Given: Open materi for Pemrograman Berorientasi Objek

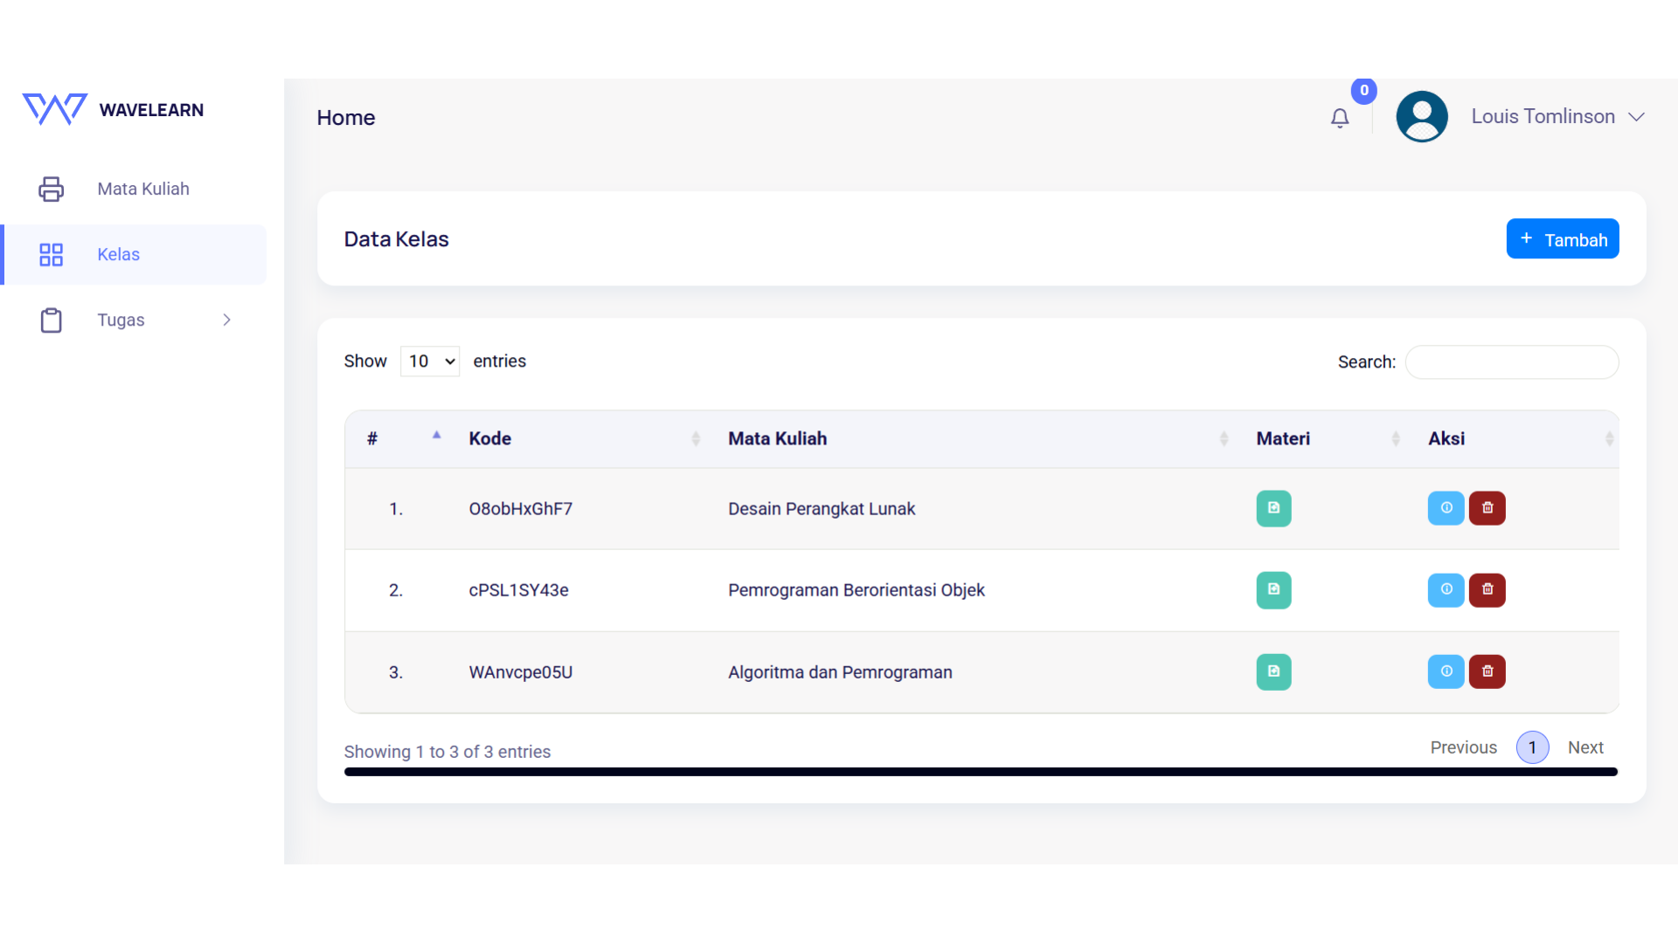Looking at the screenshot, I should click(1273, 590).
